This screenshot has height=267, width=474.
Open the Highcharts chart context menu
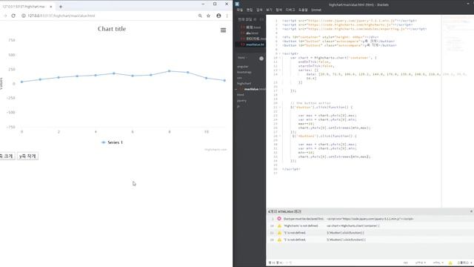[x=223, y=30]
